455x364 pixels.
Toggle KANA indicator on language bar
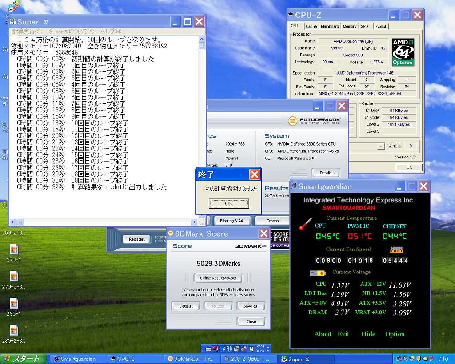(x=260, y=351)
